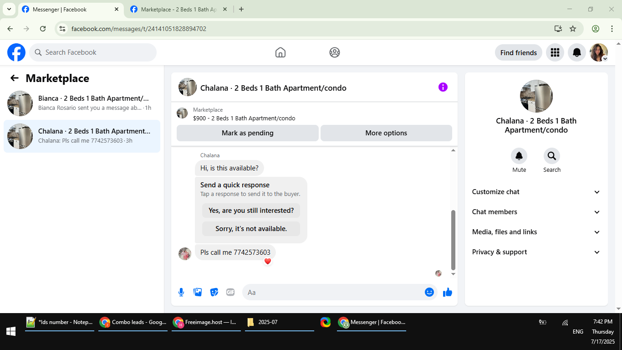The image size is (622, 350).
Task: Click the conversation scrollbar thumb
Action: (453, 240)
